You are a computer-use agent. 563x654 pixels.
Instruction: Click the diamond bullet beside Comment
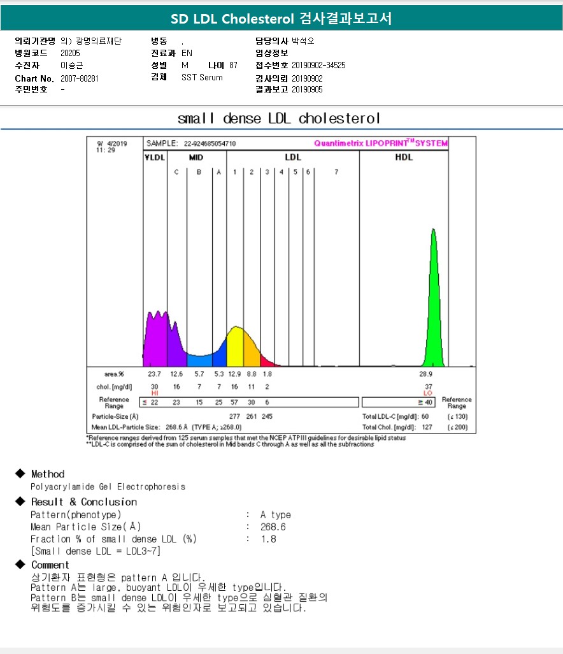pos(19,565)
